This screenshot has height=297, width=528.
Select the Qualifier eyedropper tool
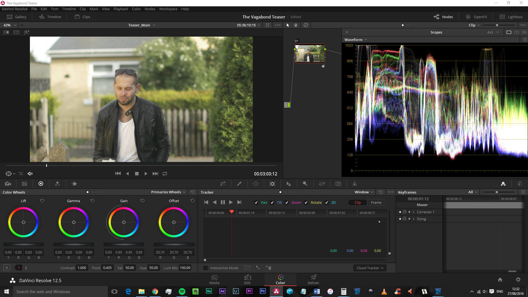pos(239,184)
